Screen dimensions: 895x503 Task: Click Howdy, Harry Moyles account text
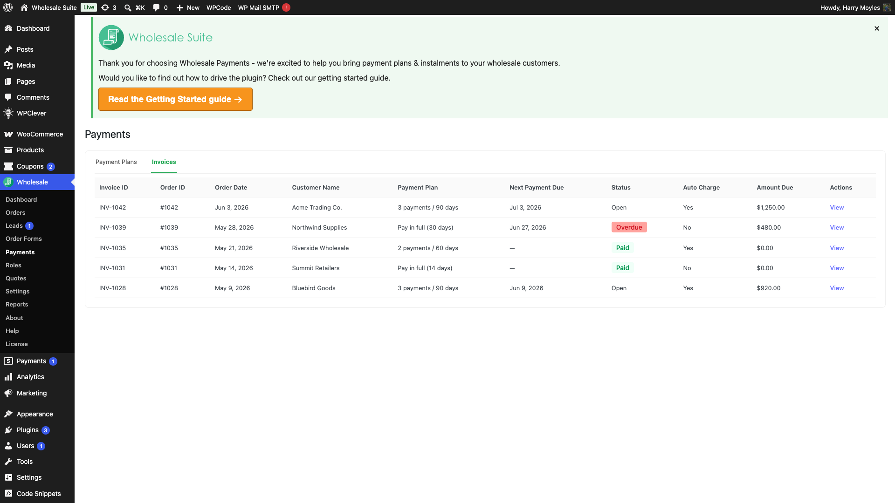(x=850, y=7)
